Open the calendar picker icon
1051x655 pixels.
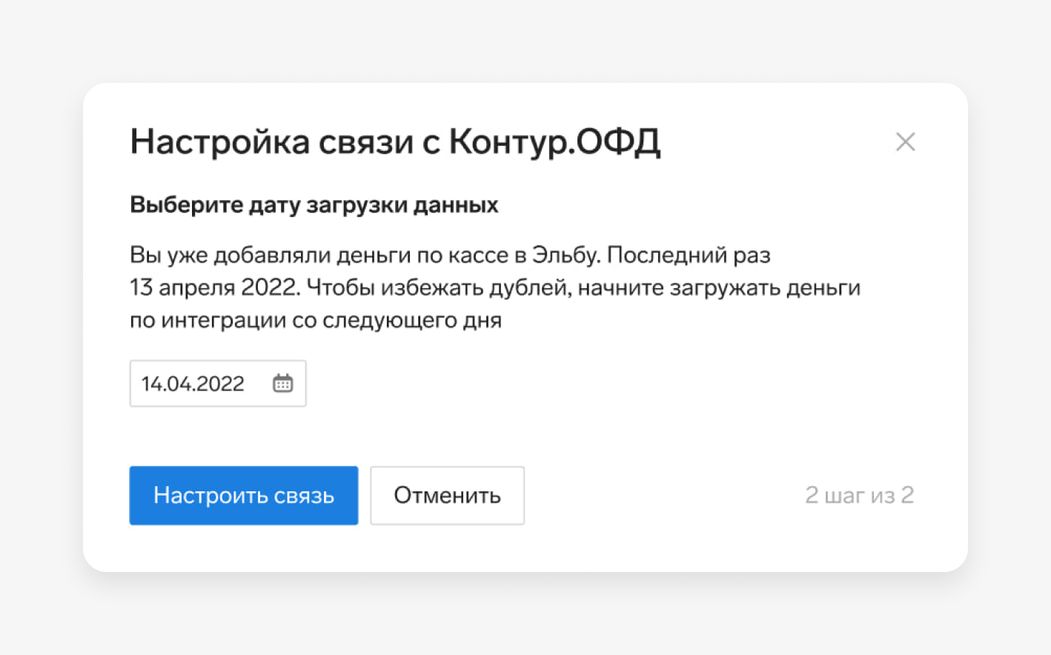point(282,383)
